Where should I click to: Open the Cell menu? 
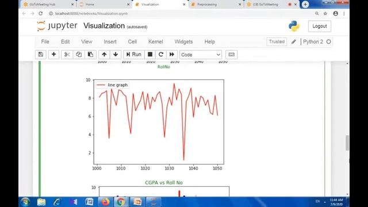pyautogui.click(x=132, y=41)
